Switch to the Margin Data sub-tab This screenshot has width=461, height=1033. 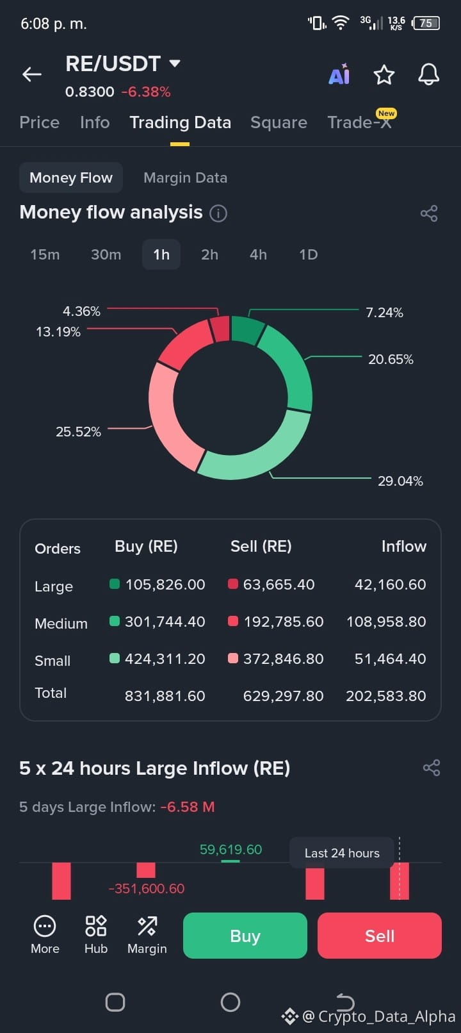[x=185, y=178]
